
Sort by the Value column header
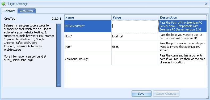(x=135, y=18)
